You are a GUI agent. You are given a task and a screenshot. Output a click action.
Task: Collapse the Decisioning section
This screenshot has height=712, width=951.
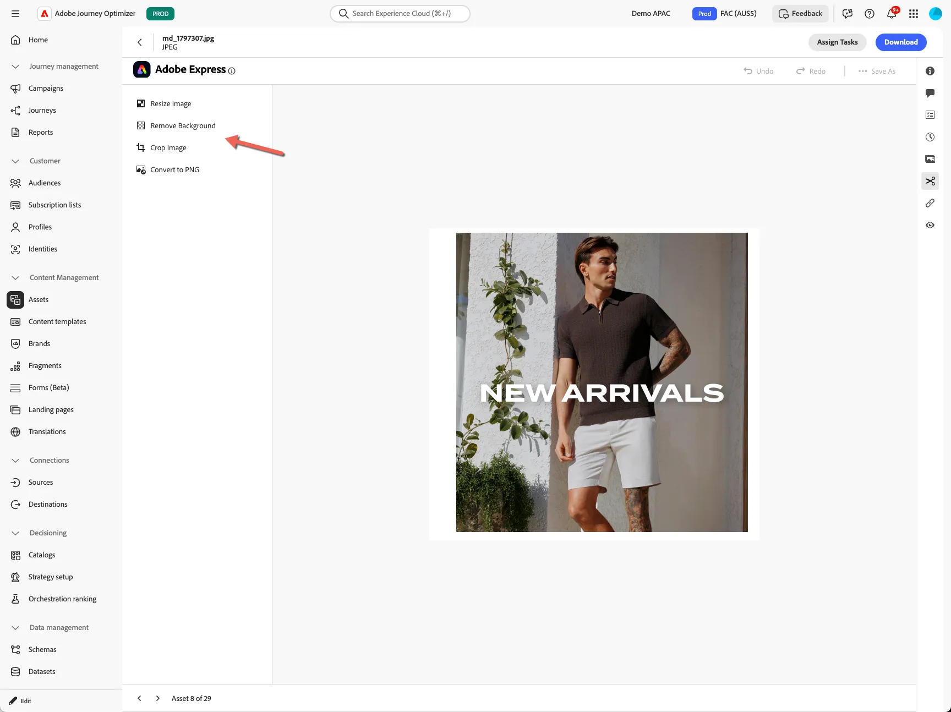pos(15,533)
